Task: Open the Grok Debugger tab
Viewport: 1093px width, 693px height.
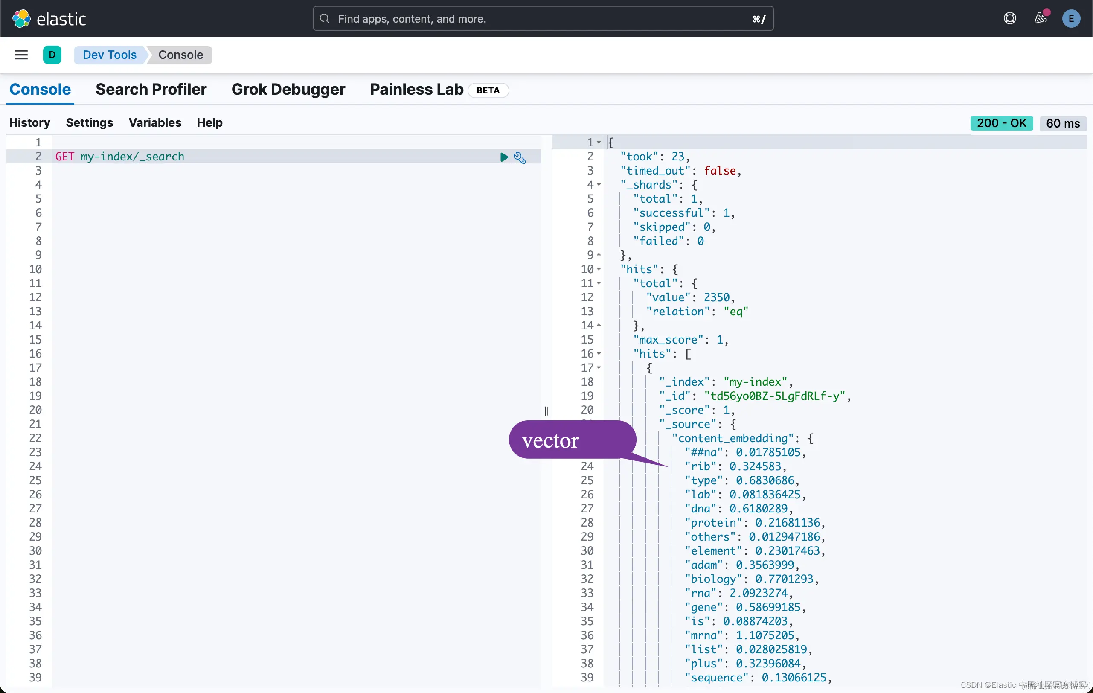Action: 288,90
